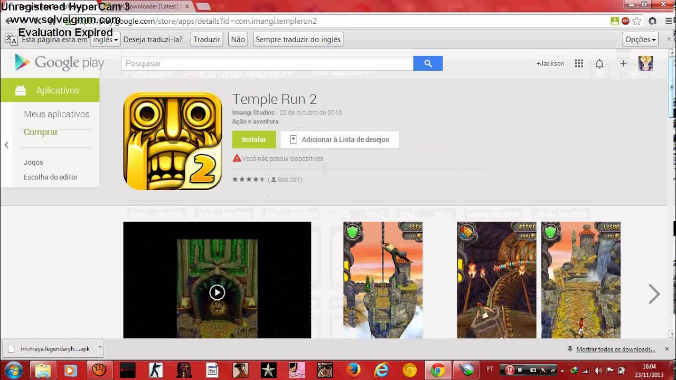
Task: Open the inglês language dropdown
Action: click(x=105, y=40)
